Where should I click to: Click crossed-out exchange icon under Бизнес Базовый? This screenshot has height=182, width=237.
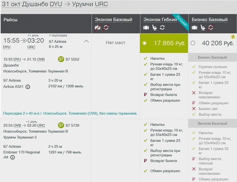click(x=211, y=28)
